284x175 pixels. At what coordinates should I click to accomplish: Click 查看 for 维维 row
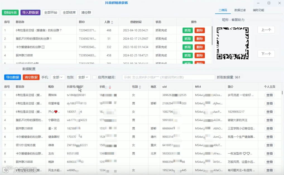[x=269, y=145]
